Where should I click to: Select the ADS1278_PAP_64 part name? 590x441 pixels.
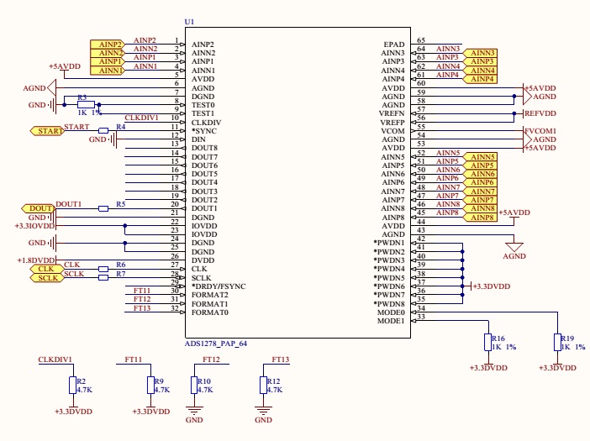[x=216, y=344]
